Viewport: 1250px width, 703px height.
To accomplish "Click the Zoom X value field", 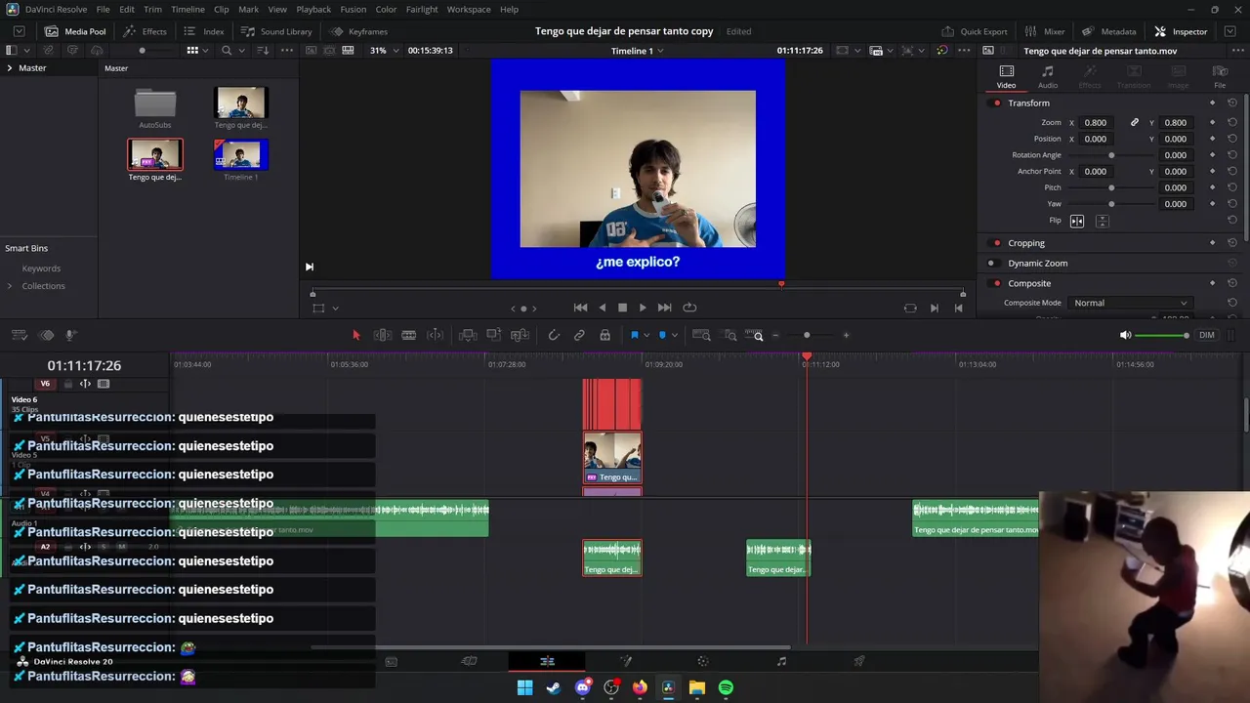I will click(1096, 123).
